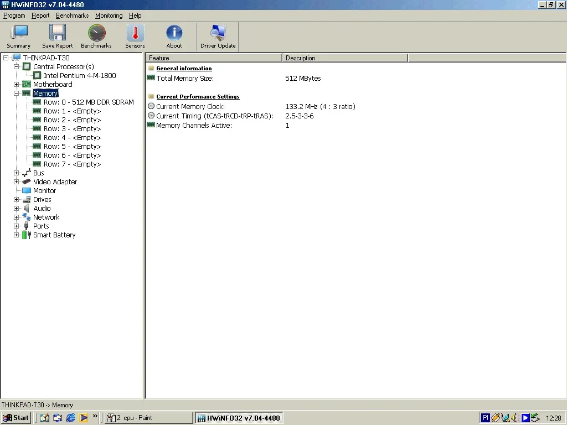Screen dimensions: 567x425
Task: Click the Intel Pentium 4-M-1800 chip icon
Action: pyautogui.click(x=37, y=75)
